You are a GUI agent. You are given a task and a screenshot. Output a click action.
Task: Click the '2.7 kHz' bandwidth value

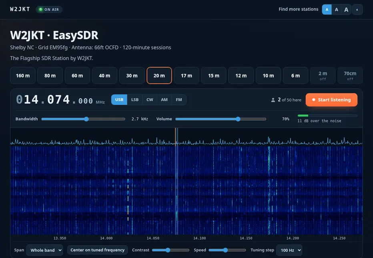[140, 119]
